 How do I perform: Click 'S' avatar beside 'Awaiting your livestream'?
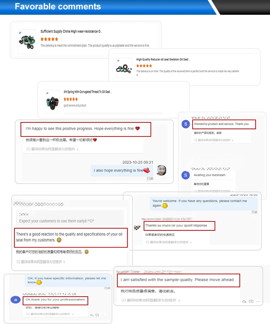(x=185, y=175)
